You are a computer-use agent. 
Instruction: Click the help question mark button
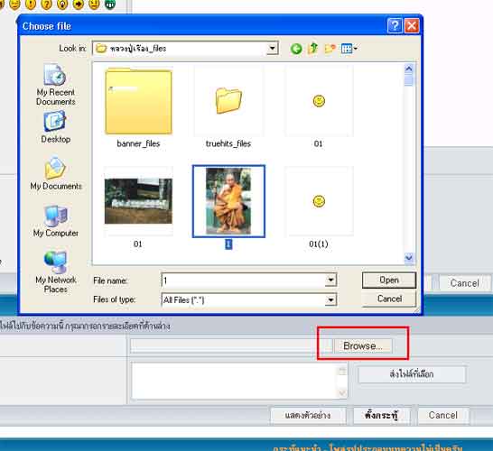[395, 25]
